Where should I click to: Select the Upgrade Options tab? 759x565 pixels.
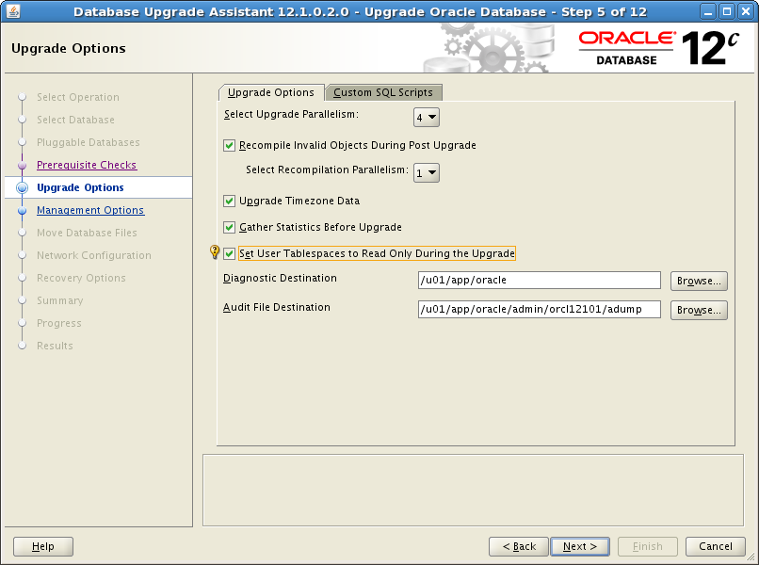(271, 92)
